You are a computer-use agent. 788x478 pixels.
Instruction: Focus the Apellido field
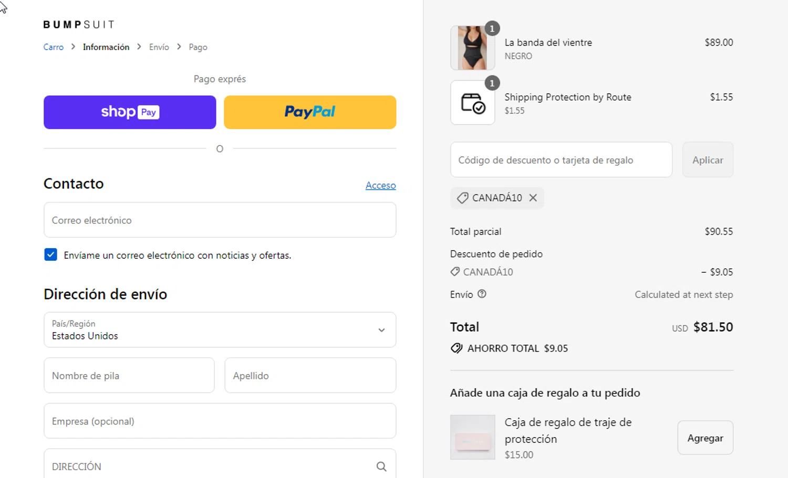coord(310,375)
